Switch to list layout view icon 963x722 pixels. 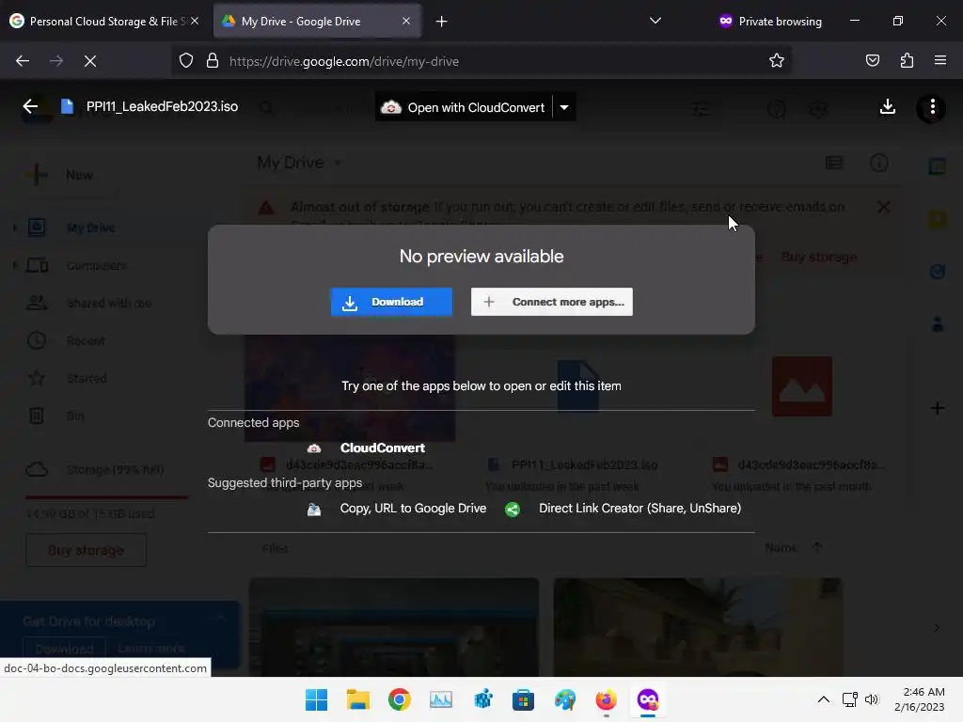pyautogui.click(x=834, y=163)
